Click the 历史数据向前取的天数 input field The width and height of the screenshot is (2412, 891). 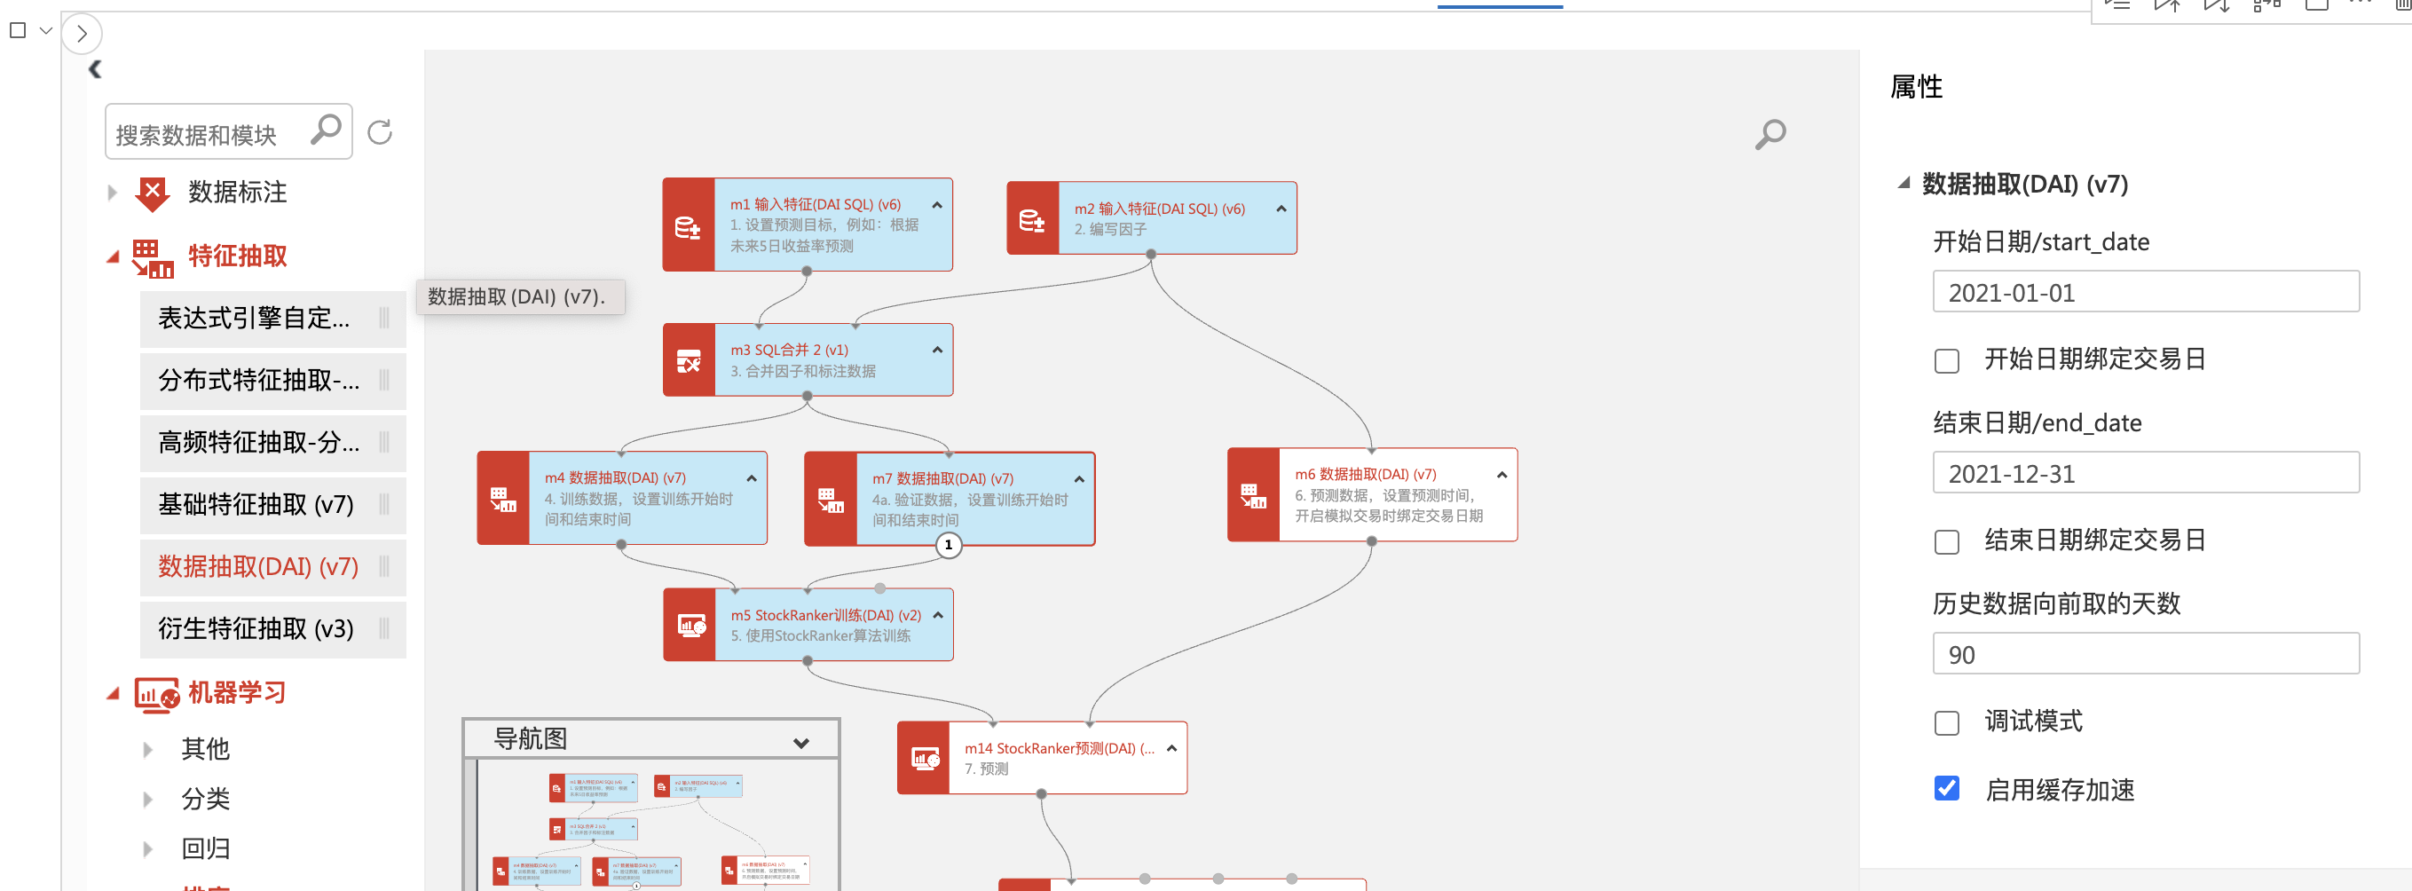2144,654
